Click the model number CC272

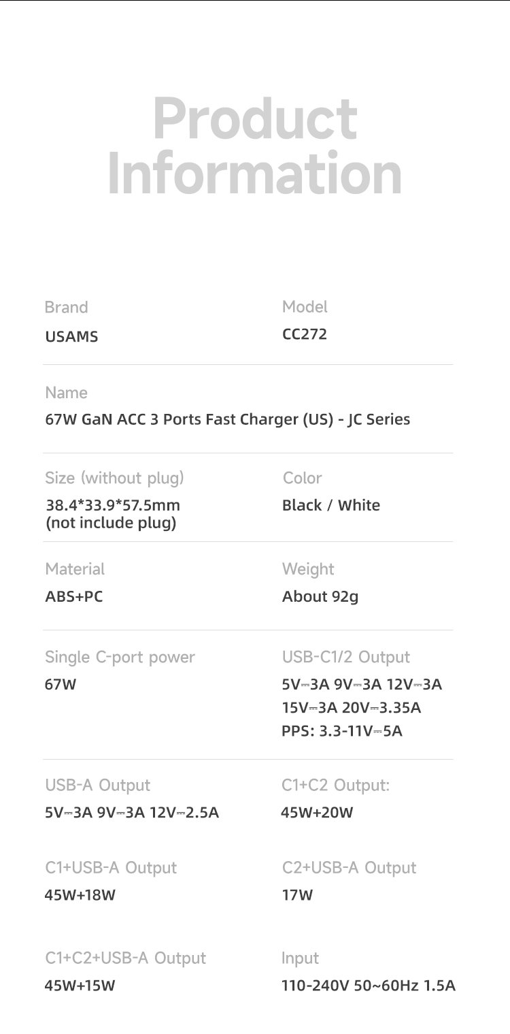(x=304, y=334)
